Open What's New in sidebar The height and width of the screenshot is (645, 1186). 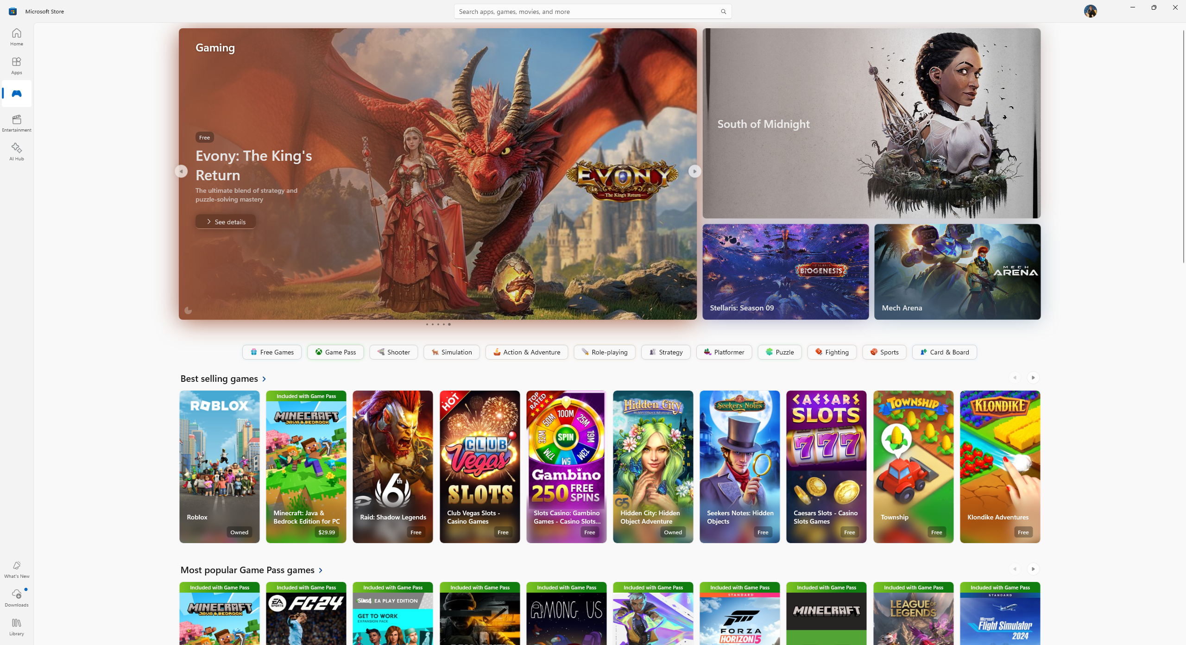point(17,569)
